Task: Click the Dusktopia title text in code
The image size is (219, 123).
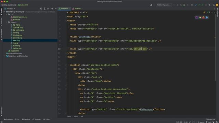Action: (85, 37)
